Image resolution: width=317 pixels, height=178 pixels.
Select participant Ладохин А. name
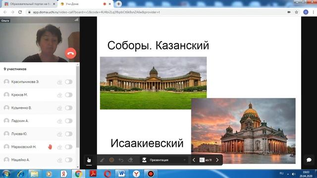(20, 121)
